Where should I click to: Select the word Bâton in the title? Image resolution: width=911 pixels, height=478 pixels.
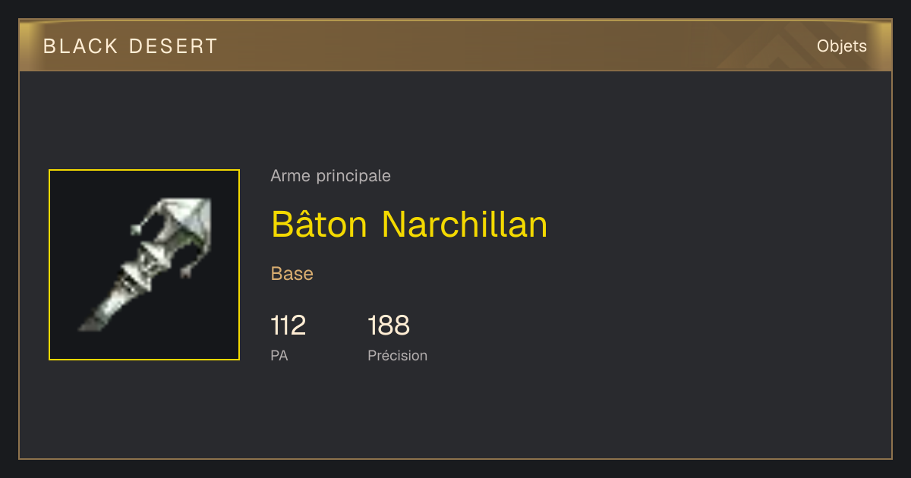click(x=320, y=224)
